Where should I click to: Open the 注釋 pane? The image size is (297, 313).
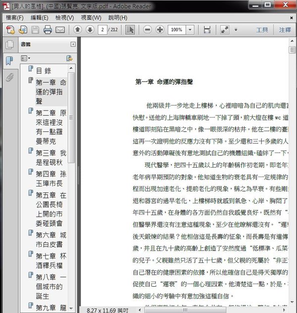click(285, 30)
